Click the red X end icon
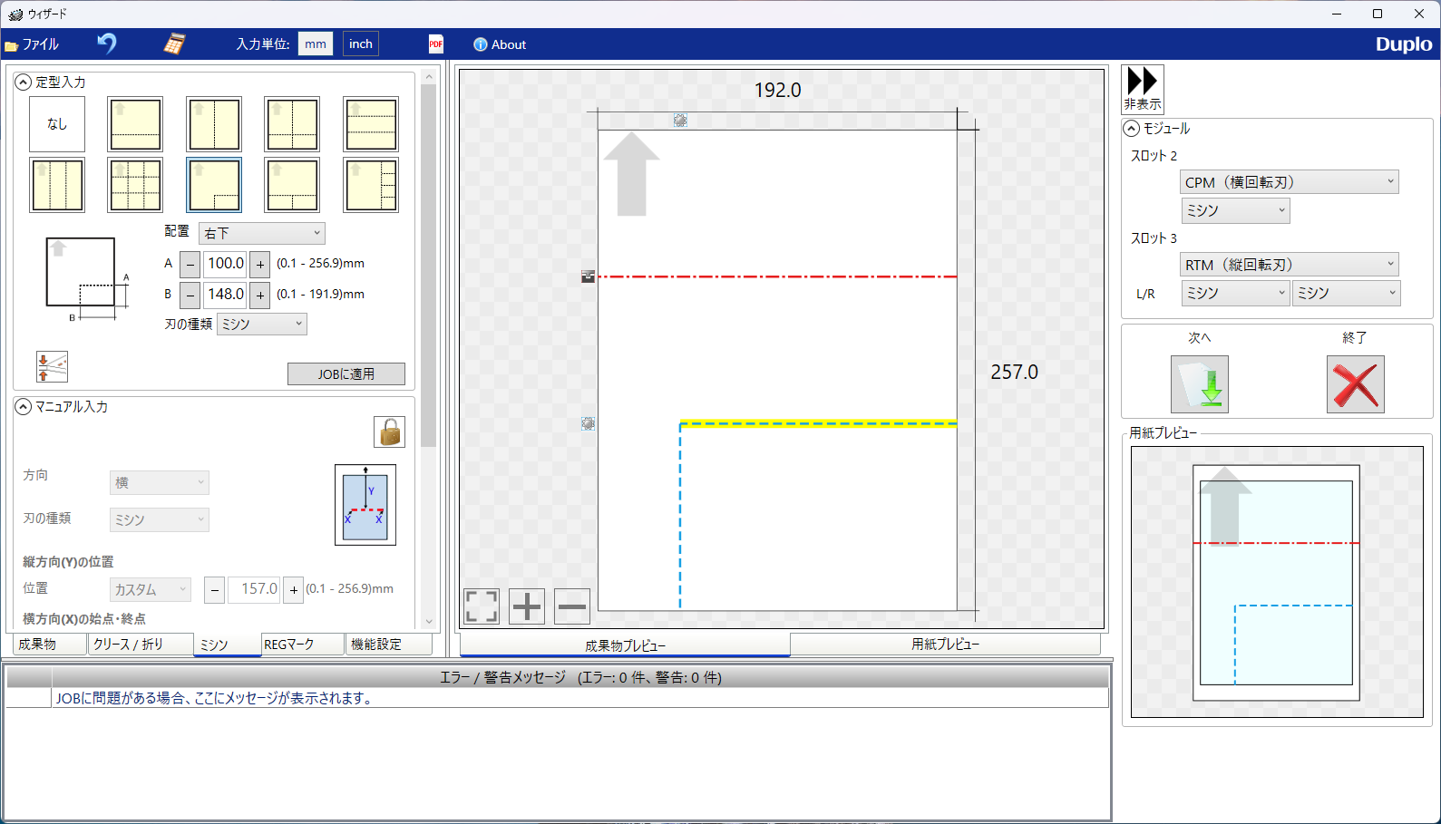Screen dimensions: 1441x824 [1355, 384]
